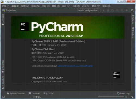The image size is (136, 99).
Task: Open the 工具 (T) menu
Action: (x=76, y=6)
